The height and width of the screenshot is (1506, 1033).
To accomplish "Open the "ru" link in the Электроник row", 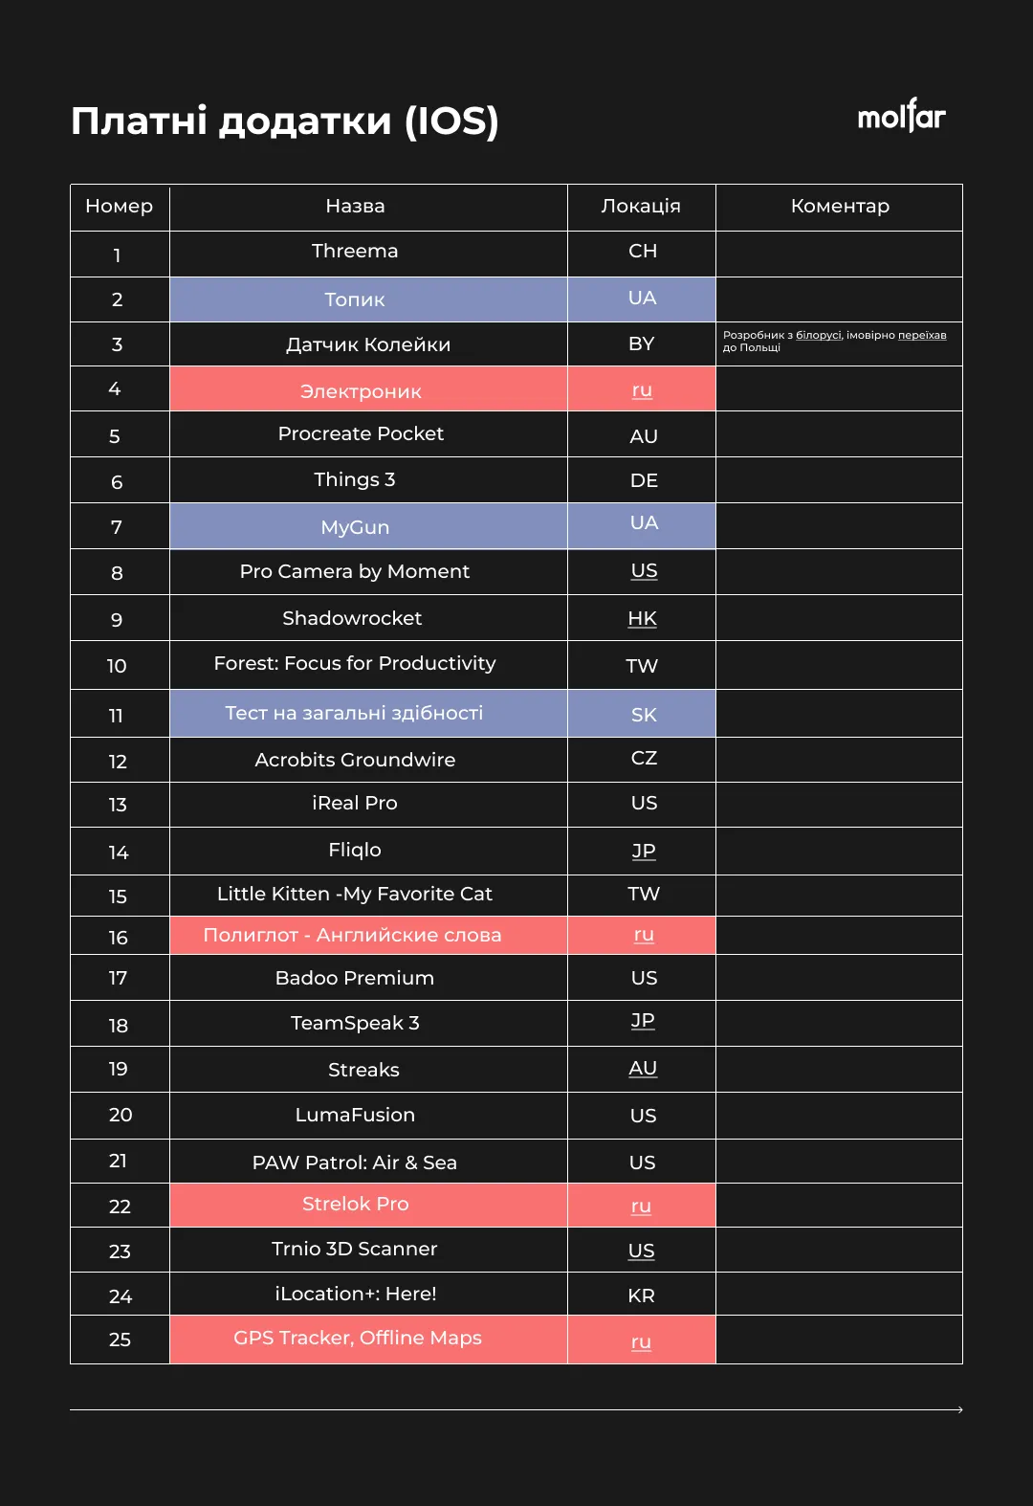I will tap(642, 390).
